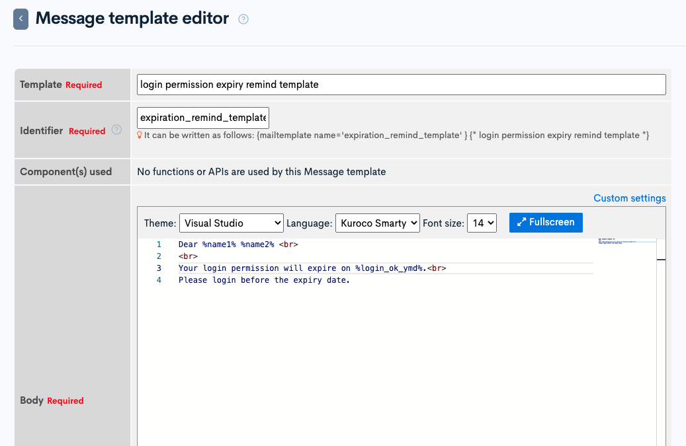Image resolution: width=686 pixels, height=446 pixels.
Task: Click the 'Please login before the expiry date' line
Action: 264,280
